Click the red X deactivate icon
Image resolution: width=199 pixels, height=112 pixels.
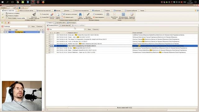(x=94, y=17)
